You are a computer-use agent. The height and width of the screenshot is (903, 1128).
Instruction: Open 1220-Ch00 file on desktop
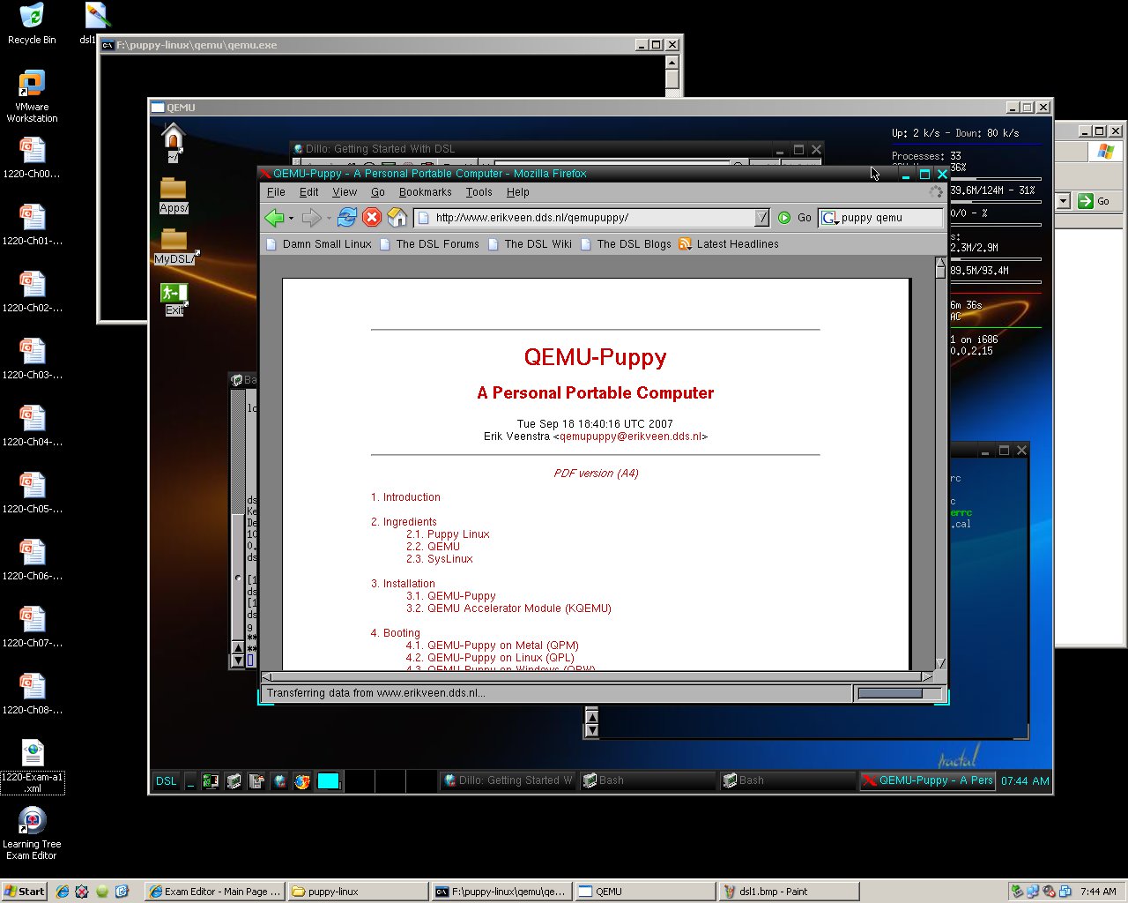tap(32, 158)
